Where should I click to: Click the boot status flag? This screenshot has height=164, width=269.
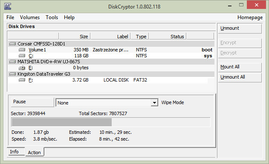point(207,50)
